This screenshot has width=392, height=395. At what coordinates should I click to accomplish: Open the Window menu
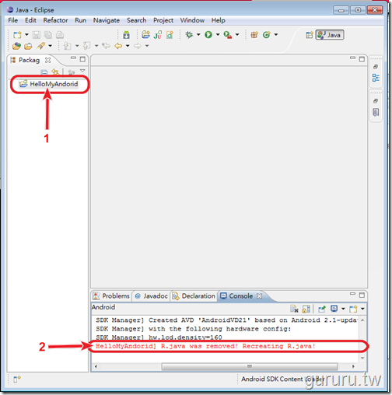point(192,20)
